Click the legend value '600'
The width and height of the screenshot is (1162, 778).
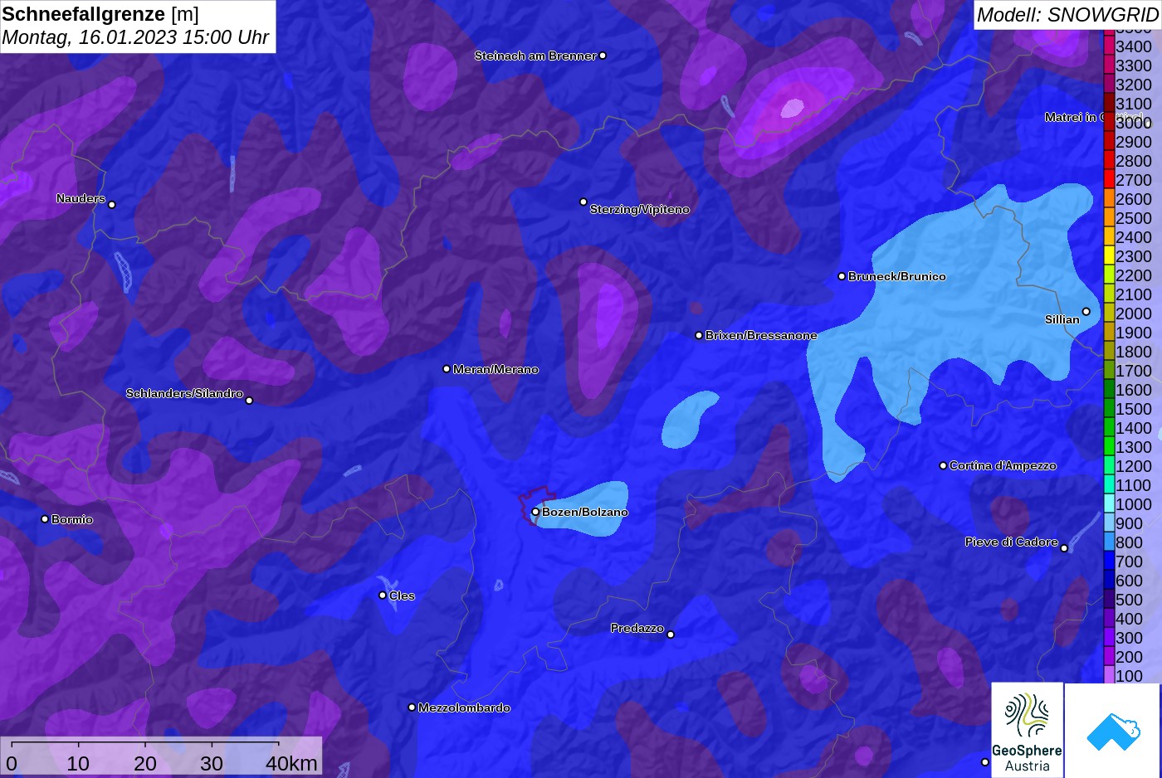point(1129,581)
